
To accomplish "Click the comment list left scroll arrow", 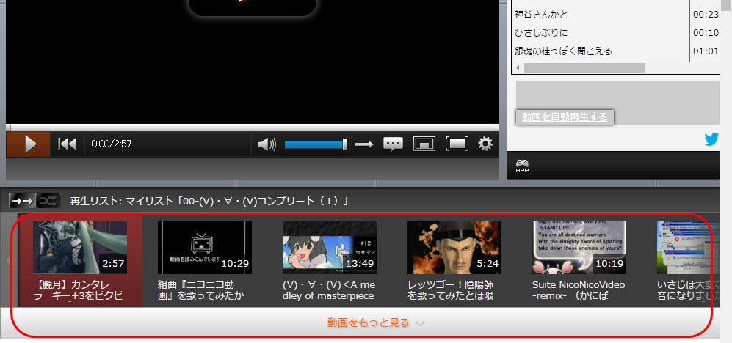I will pyautogui.click(x=518, y=68).
